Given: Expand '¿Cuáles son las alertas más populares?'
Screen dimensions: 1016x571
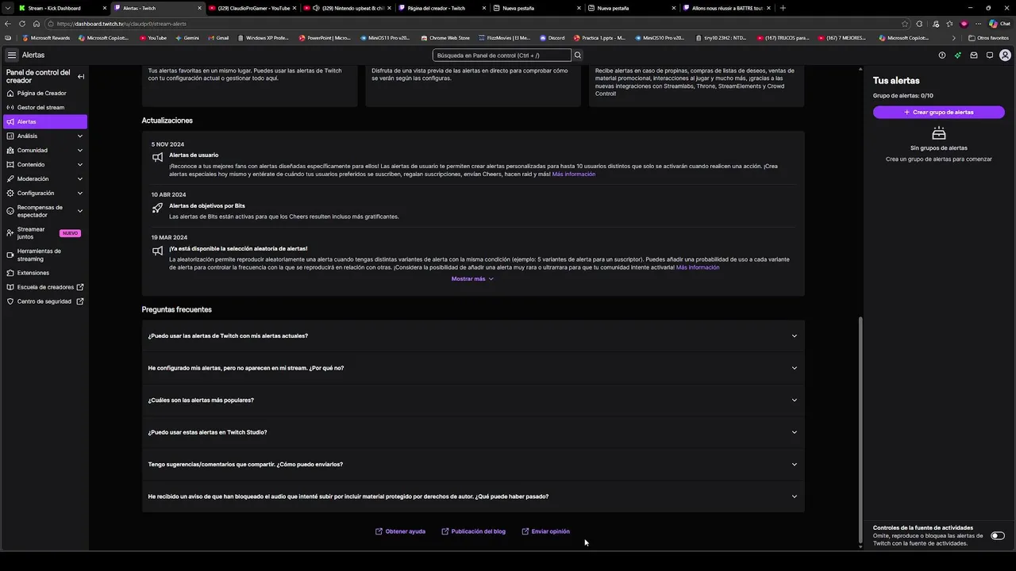Looking at the screenshot, I should 473,400.
